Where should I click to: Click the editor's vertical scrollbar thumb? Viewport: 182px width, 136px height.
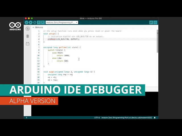pyautogui.click(x=158, y=41)
